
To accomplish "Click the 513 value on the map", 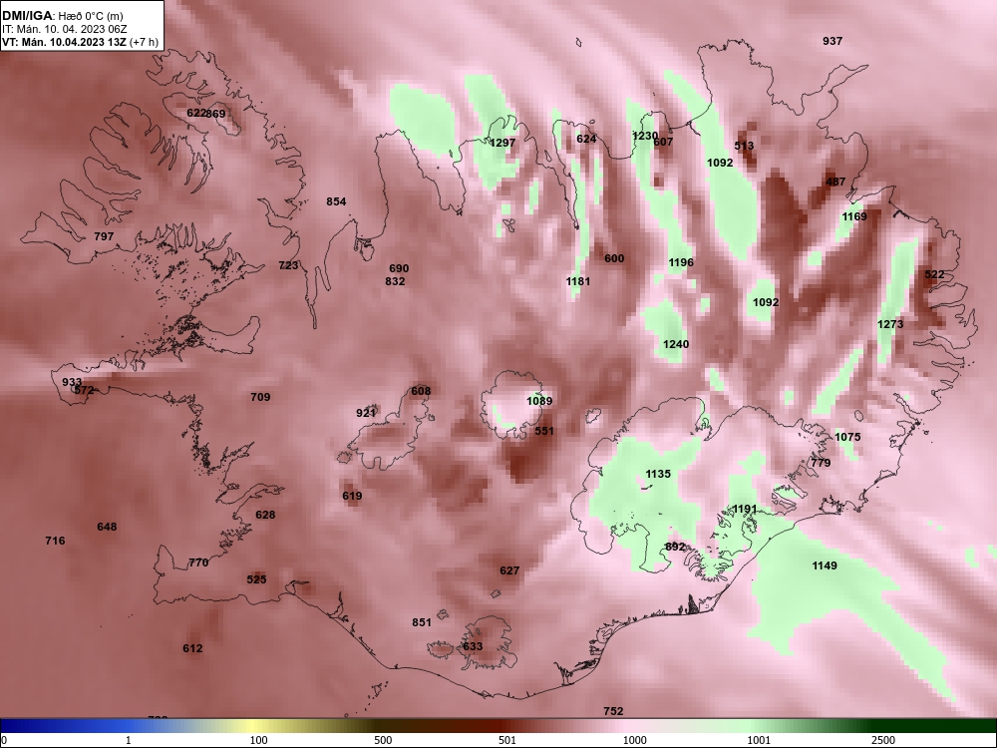I will (744, 146).
